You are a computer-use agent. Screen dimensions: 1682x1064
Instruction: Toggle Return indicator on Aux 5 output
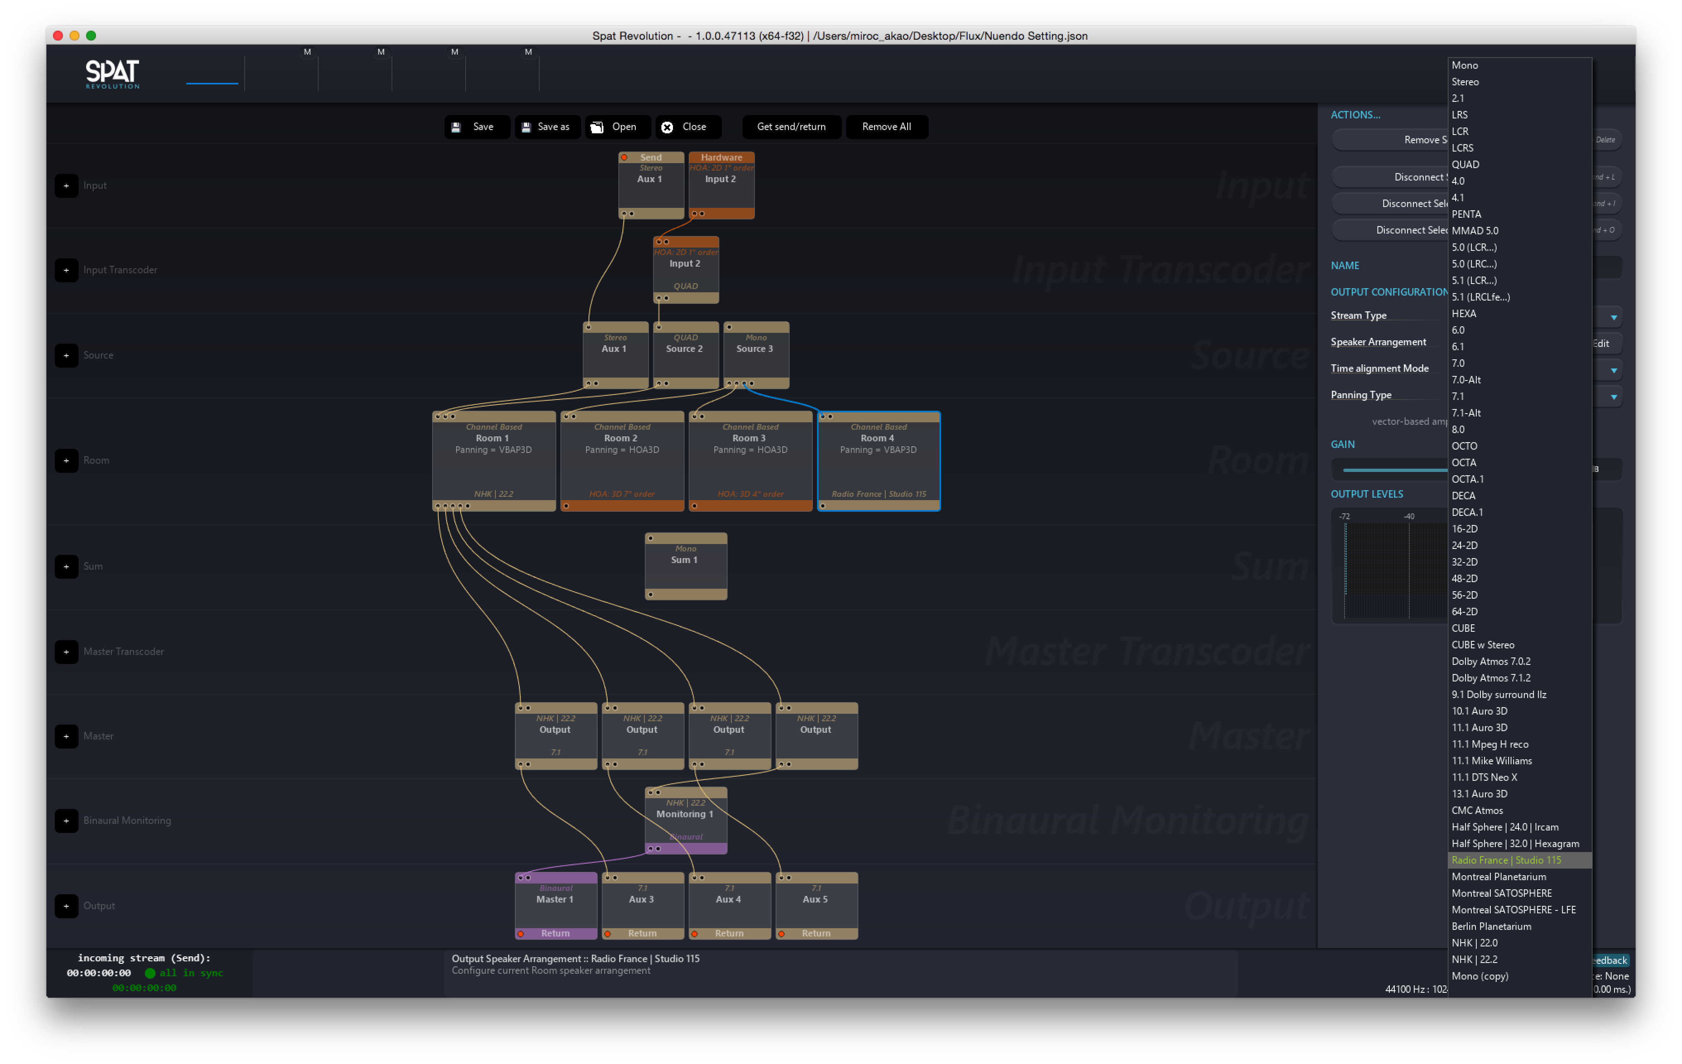click(781, 934)
